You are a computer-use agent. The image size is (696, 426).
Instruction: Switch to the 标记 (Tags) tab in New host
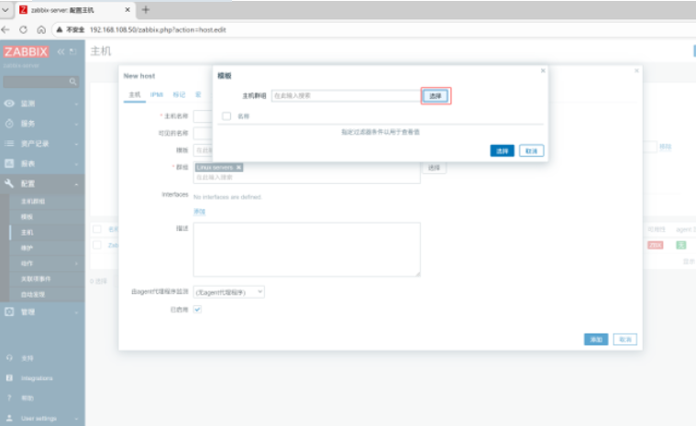(x=179, y=95)
